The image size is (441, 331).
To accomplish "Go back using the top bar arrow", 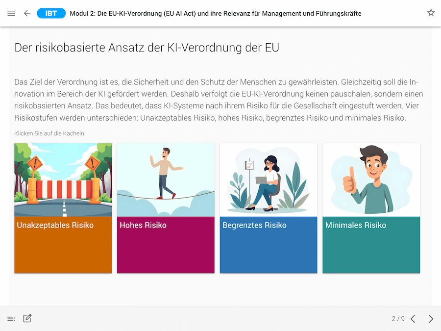I will coord(27,13).
